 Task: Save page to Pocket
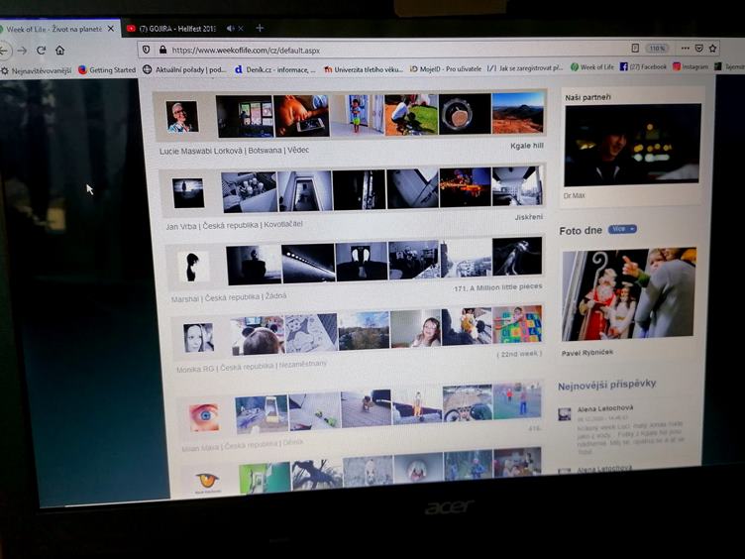click(x=698, y=48)
